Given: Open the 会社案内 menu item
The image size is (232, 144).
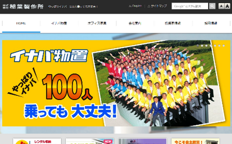Looking at the screenshot, I should coord(135,23).
